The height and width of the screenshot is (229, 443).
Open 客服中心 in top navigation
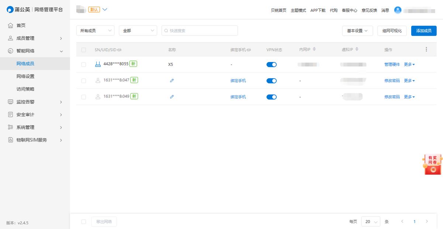[350, 10]
